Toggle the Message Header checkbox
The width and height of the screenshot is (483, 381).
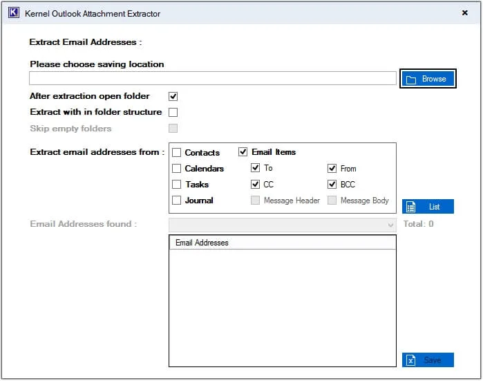click(256, 201)
